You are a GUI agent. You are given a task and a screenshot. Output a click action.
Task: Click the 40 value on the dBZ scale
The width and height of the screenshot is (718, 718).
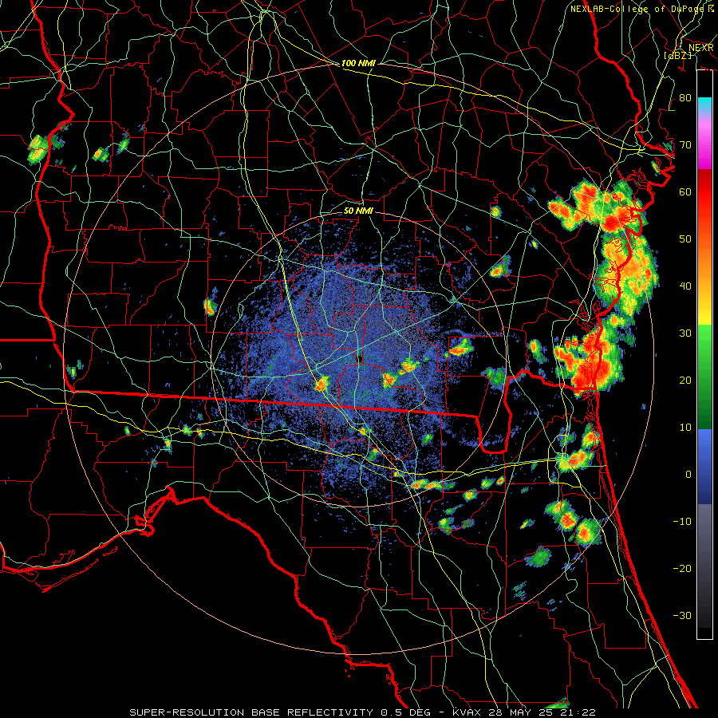point(685,286)
